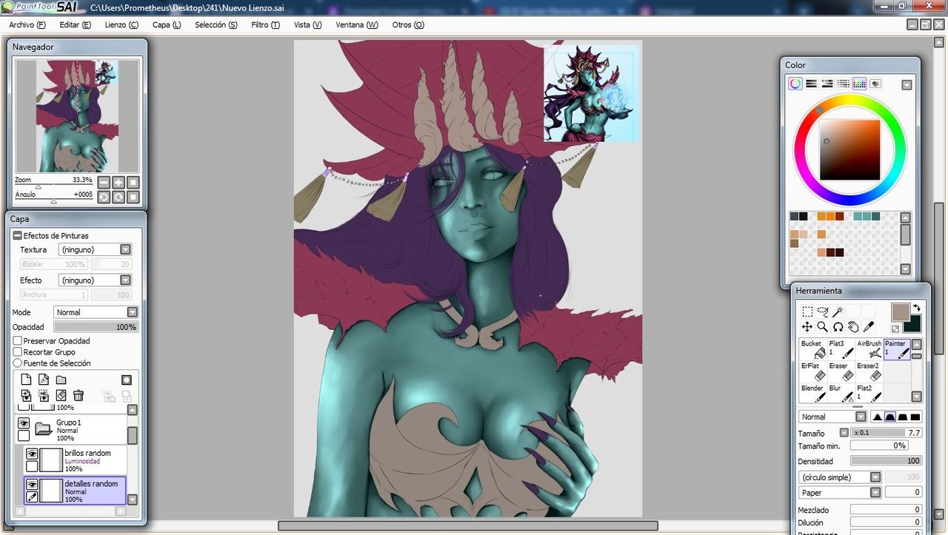948x535 pixels.
Task: Select the Lasso tool
Action: pyautogui.click(x=823, y=312)
